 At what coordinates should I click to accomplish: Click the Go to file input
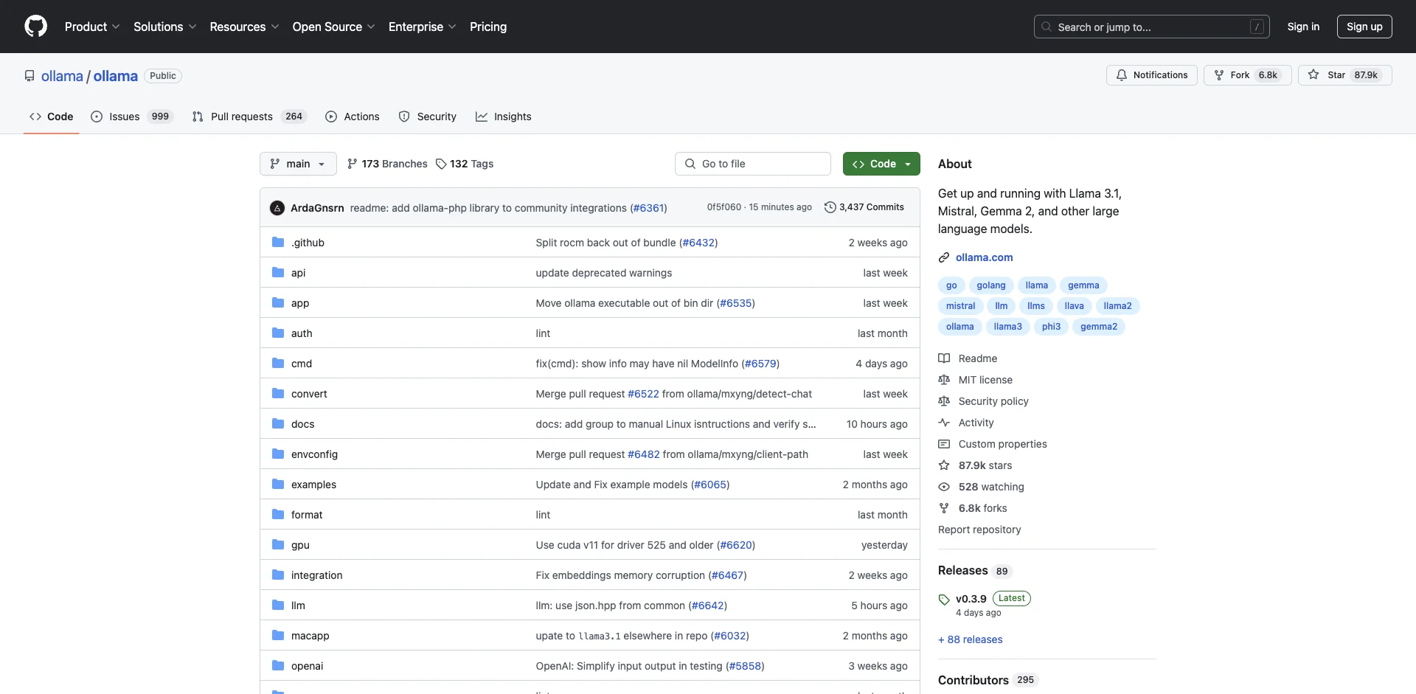753,164
